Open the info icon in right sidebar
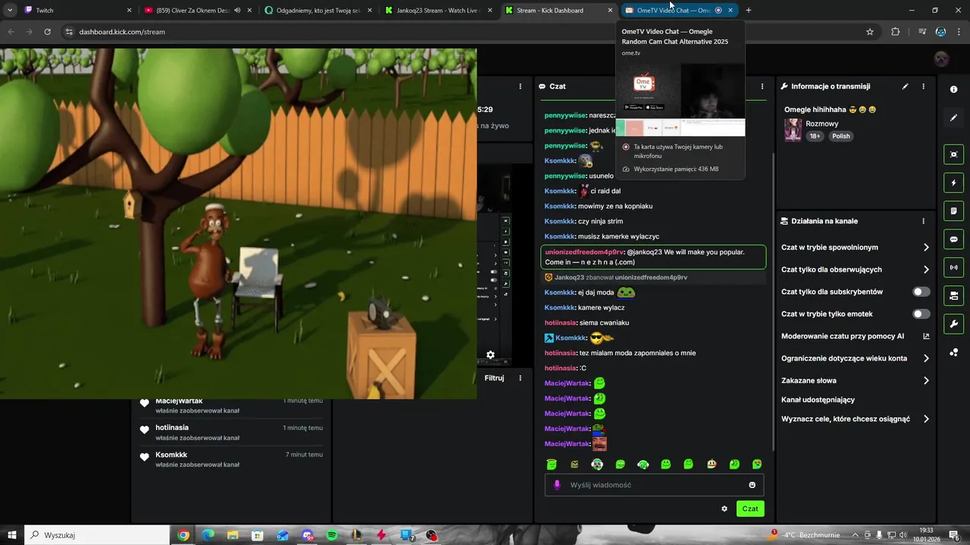The image size is (970, 545). tap(953, 89)
